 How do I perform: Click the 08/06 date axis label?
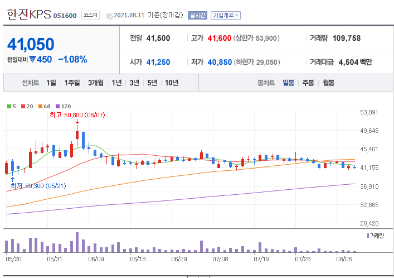coord(344,259)
